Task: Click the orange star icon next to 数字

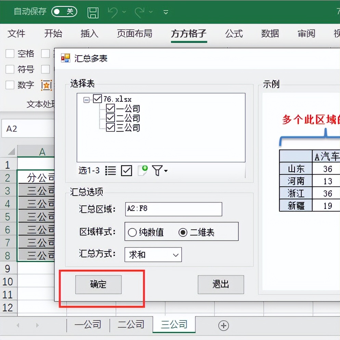Action: (46, 85)
